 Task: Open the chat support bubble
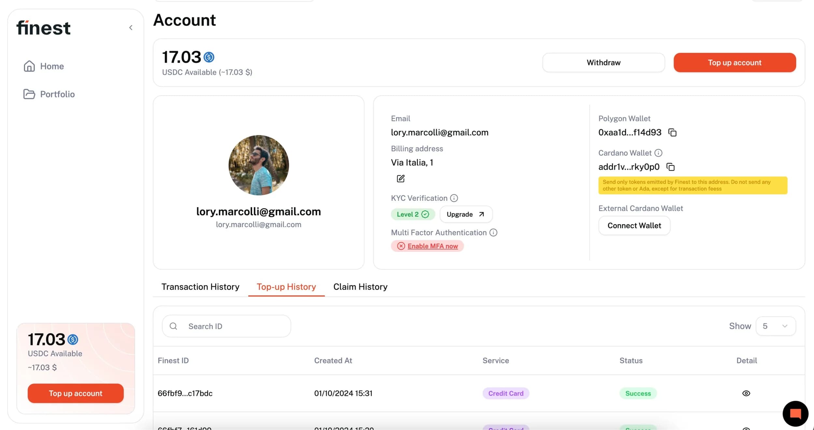(795, 414)
